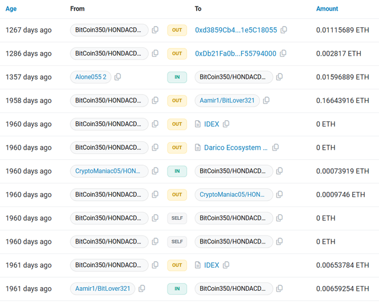
Task: Click the OUT badge in Darico Ecosystem row
Action: pyautogui.click(x=177, y=147)
